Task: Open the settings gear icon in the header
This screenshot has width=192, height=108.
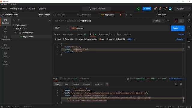Action: click(160, 9)
